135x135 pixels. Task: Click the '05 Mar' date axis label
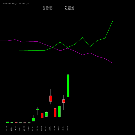(42, 128)
